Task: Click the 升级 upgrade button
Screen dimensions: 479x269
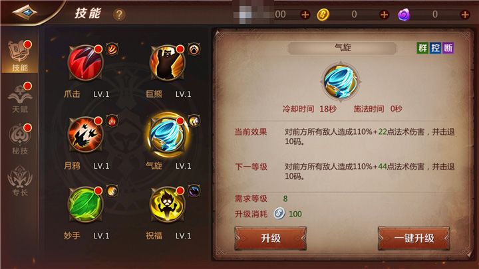Action: tap(271, 238)
